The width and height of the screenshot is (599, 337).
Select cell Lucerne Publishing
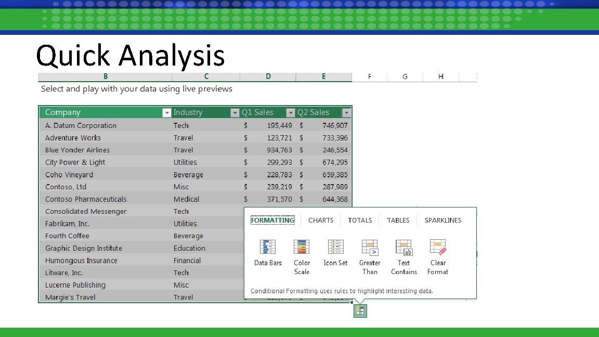106,284
